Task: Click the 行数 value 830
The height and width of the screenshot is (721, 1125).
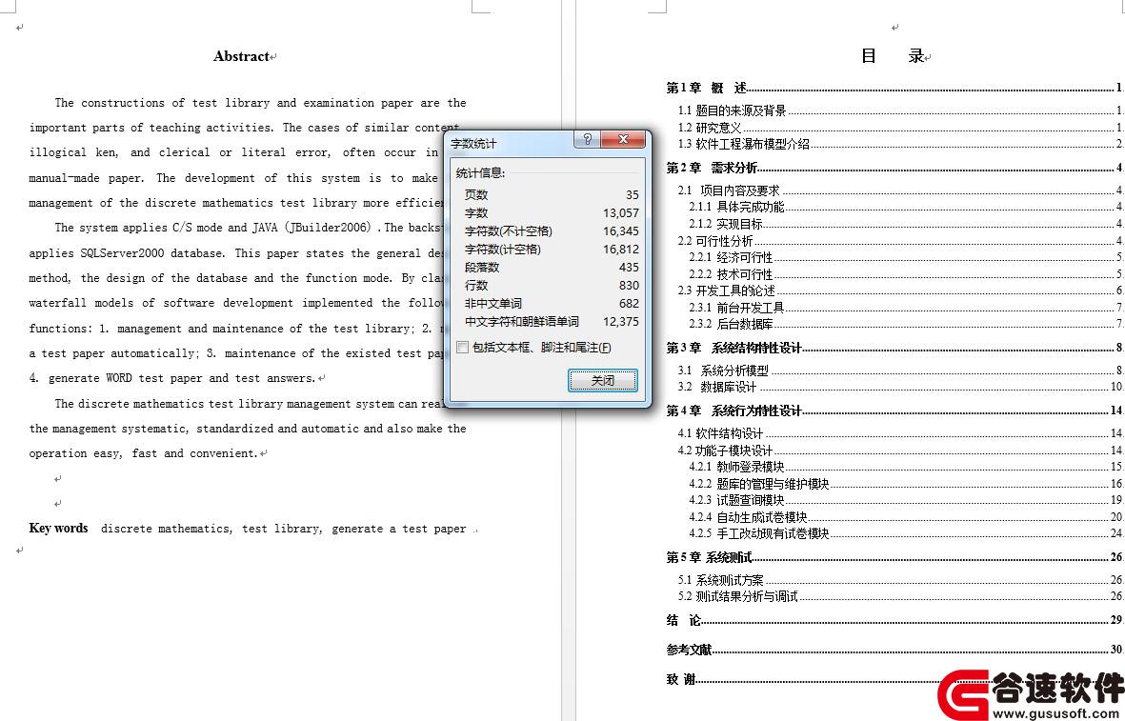Action: coord(629,286)
